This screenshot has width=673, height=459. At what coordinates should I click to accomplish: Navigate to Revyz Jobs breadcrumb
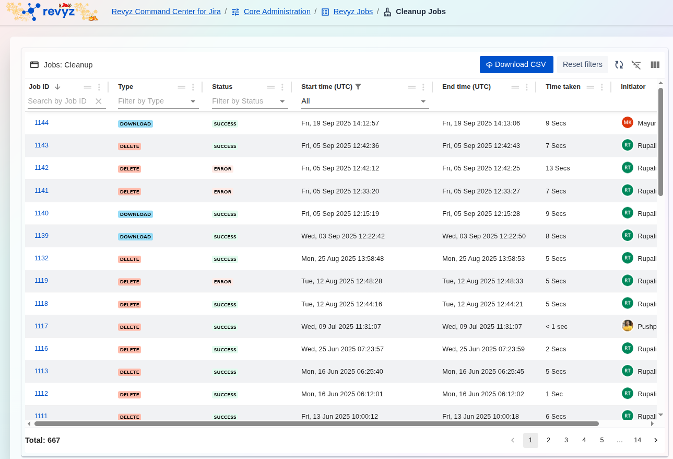(352, 12)
